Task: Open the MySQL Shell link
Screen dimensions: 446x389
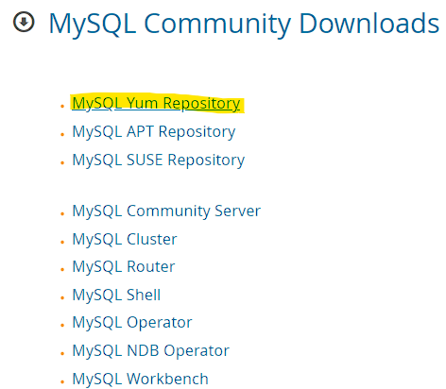Action: coord(116,296)
